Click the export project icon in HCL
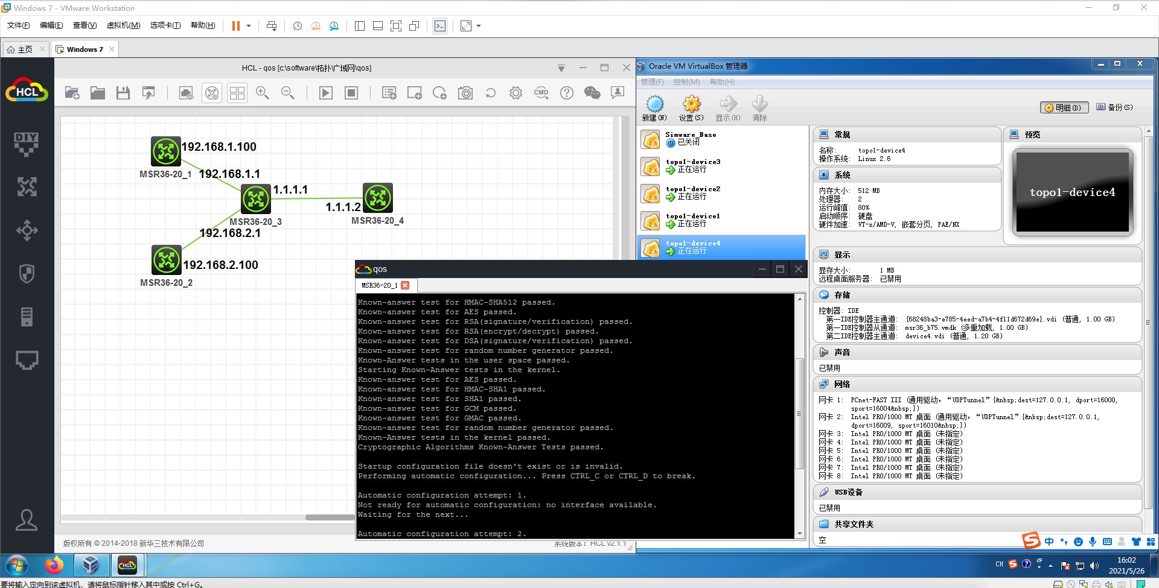Viewport: 1159px width, 588px height. tap(148, 93)
